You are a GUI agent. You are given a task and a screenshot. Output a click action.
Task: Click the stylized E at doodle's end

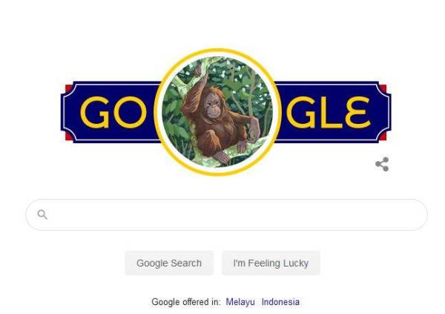(358, 112)
